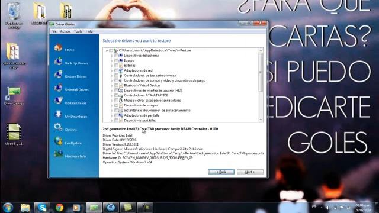Click the driver list scroll down arrow
This screenshot has height=213, width=379.
coord(261,120)
